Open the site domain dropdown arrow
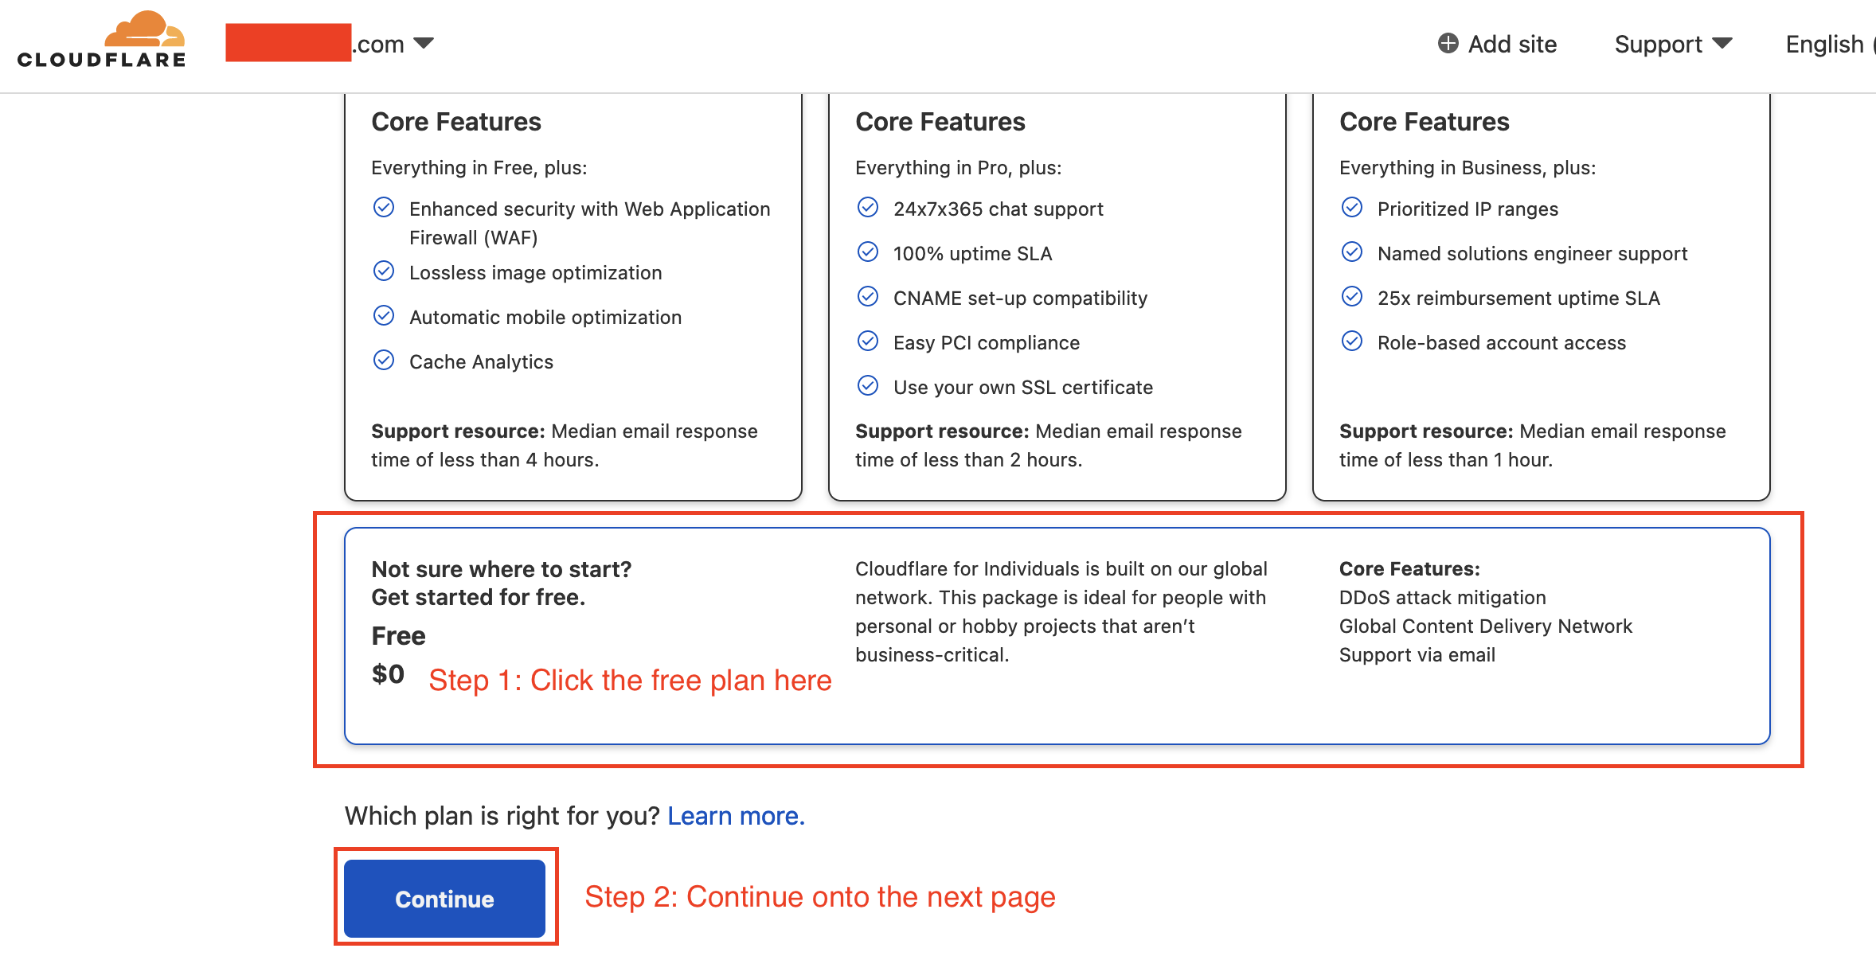The image size is (1876, 960). [424, 43]
